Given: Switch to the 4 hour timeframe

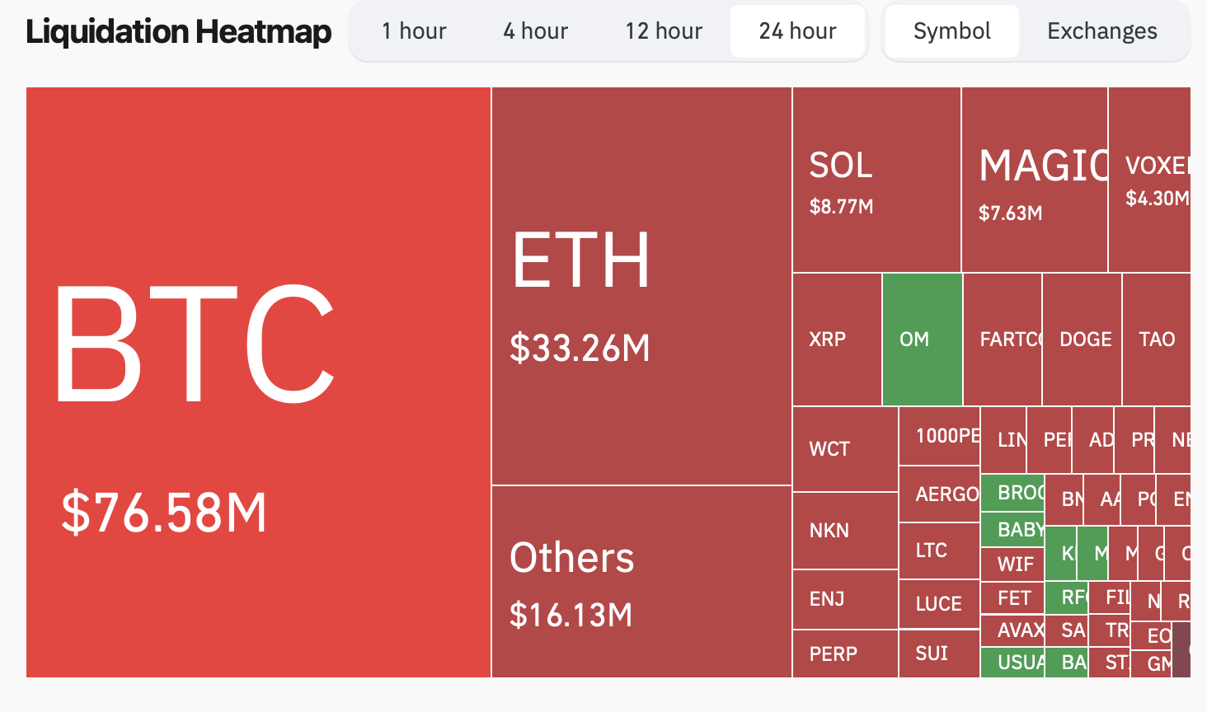Looking at the screenshot, I should click(536, 31).
